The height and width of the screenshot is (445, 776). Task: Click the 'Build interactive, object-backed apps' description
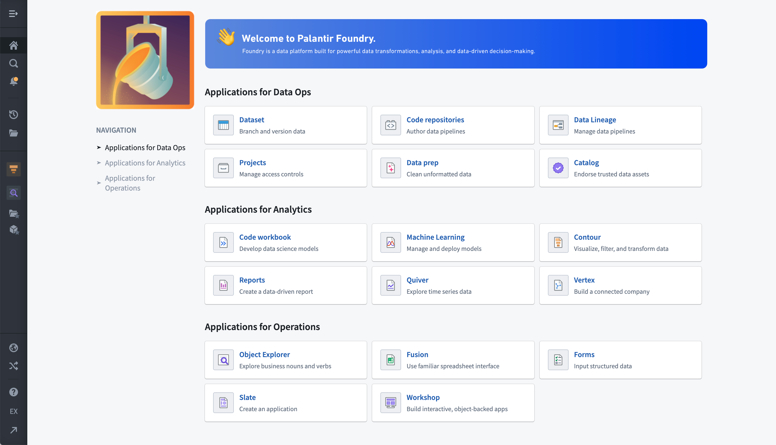tap(457, 409)
